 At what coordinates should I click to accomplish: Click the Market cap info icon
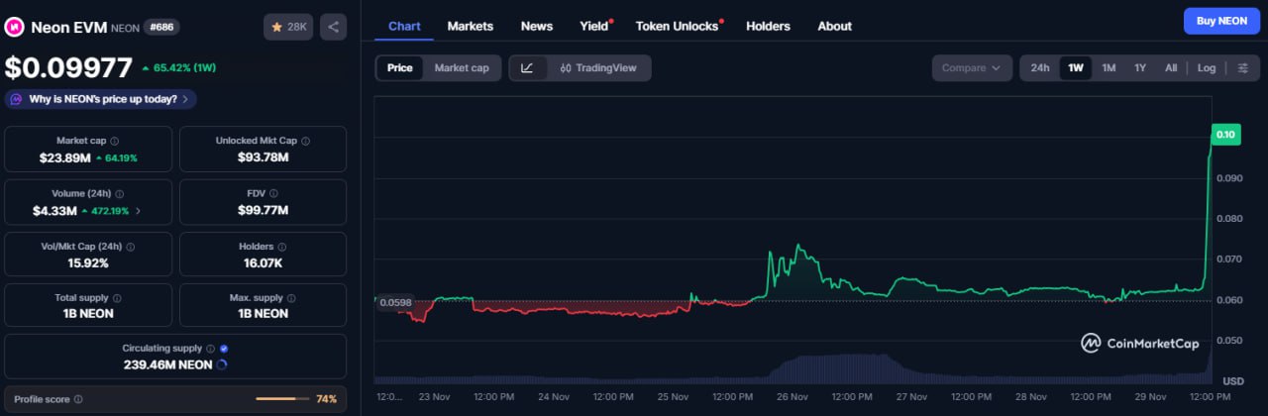[x=115, y=141]
